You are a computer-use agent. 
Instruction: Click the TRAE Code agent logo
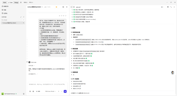(29, 62)
